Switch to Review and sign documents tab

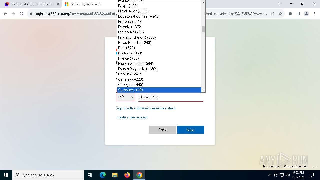click(31, 4)
